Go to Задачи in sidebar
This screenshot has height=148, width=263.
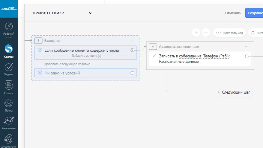pos(9,69)
